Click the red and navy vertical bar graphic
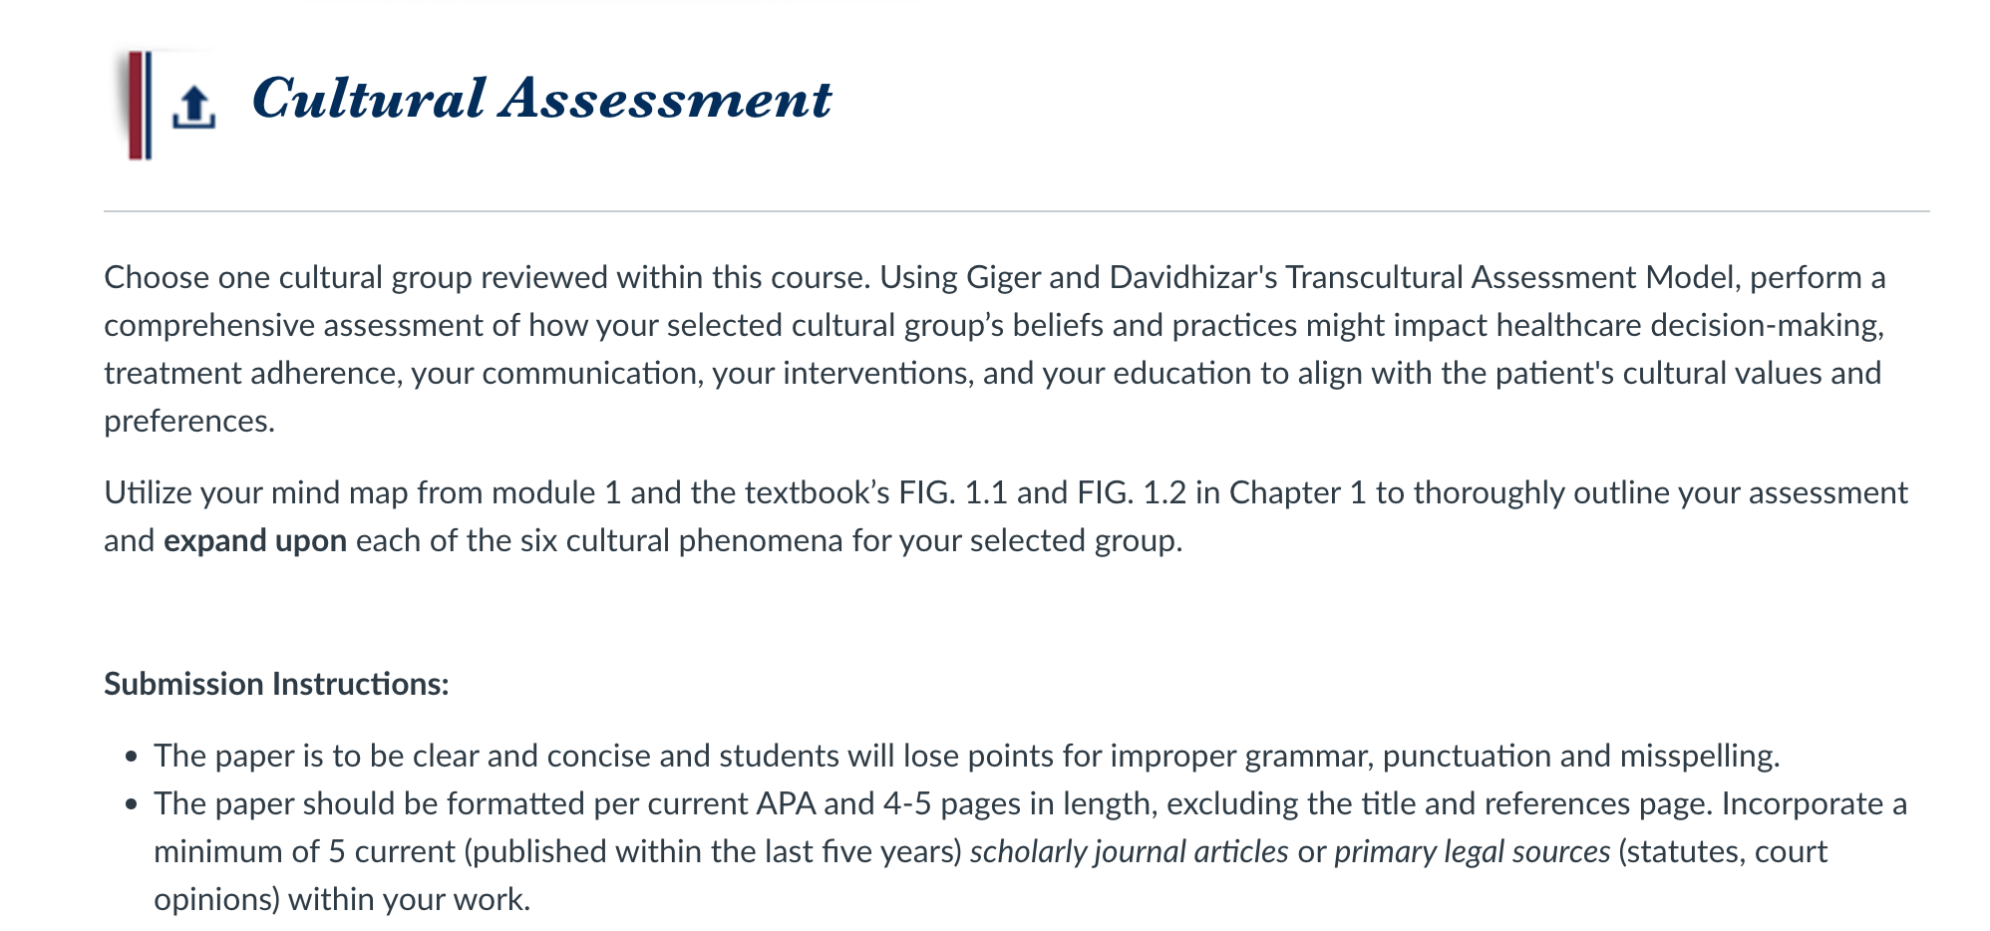The width and height of the screenshot is (1990, 931). click(x=140, y=105)
